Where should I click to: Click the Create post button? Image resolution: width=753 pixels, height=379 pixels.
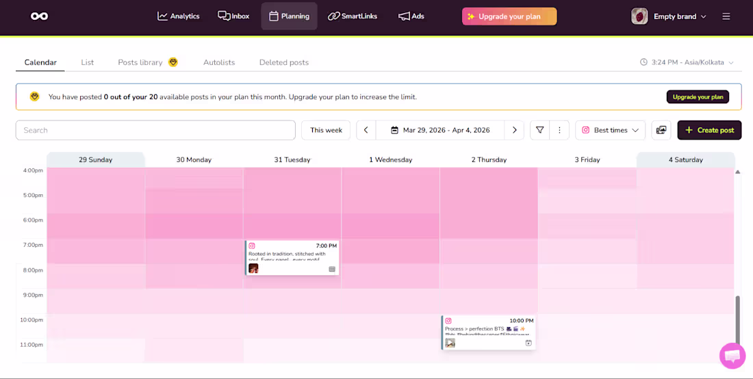(x=709, y=130)
